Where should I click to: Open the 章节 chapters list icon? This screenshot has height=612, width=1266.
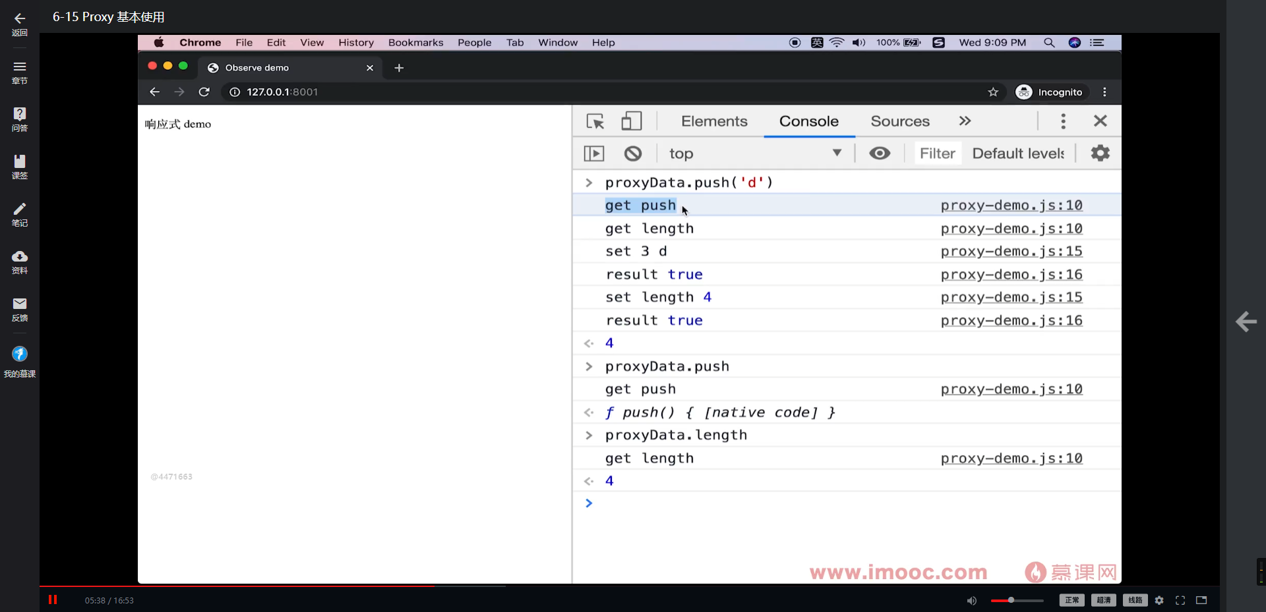coord(20,67)
